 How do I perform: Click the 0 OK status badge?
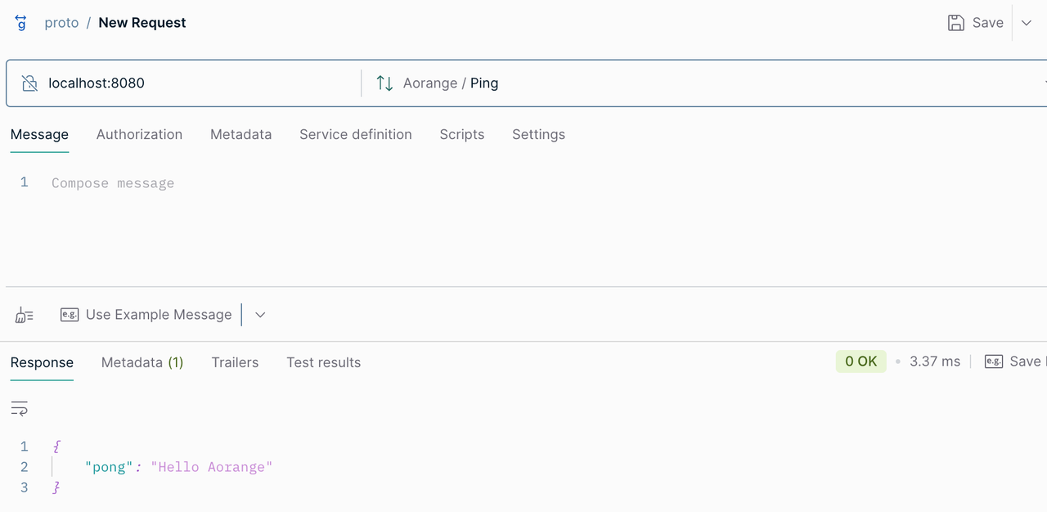[861, 362]
